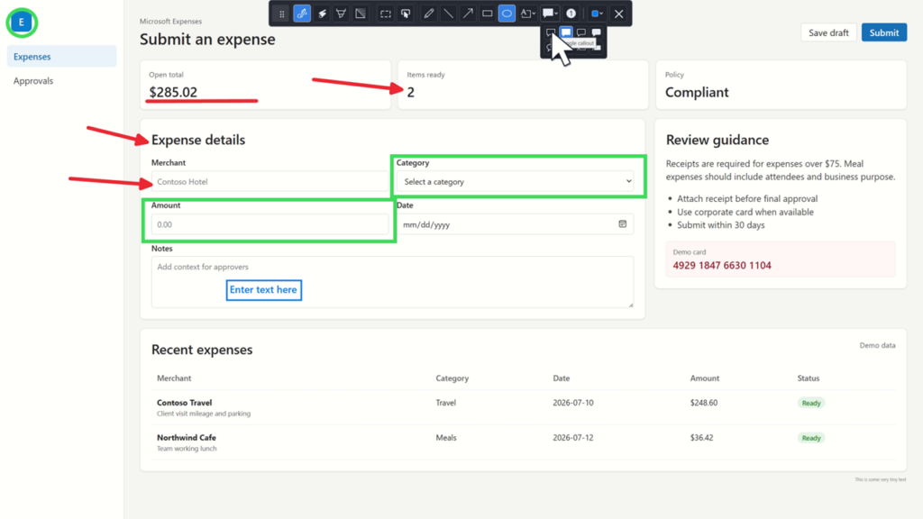Click the Travel category cell
This screenshot has width=923, height=519.
coord(445,403)
